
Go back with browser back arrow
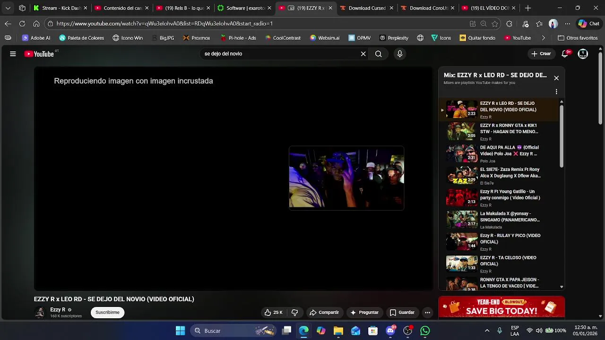[8, 24]
